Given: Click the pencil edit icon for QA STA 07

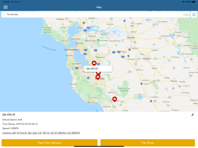Looking at the screenshot, I should (x=193, y=115).
